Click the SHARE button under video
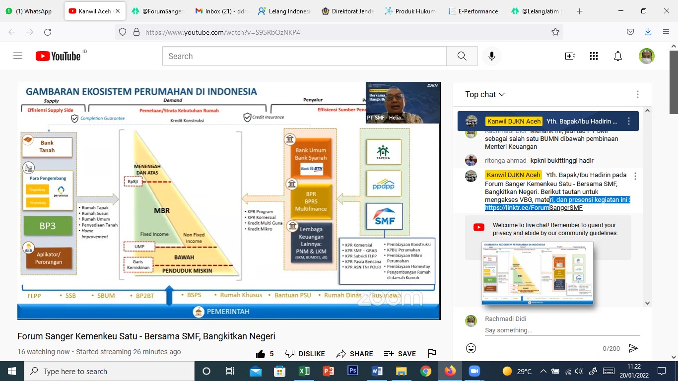678x381 pixels. (354, 354)
